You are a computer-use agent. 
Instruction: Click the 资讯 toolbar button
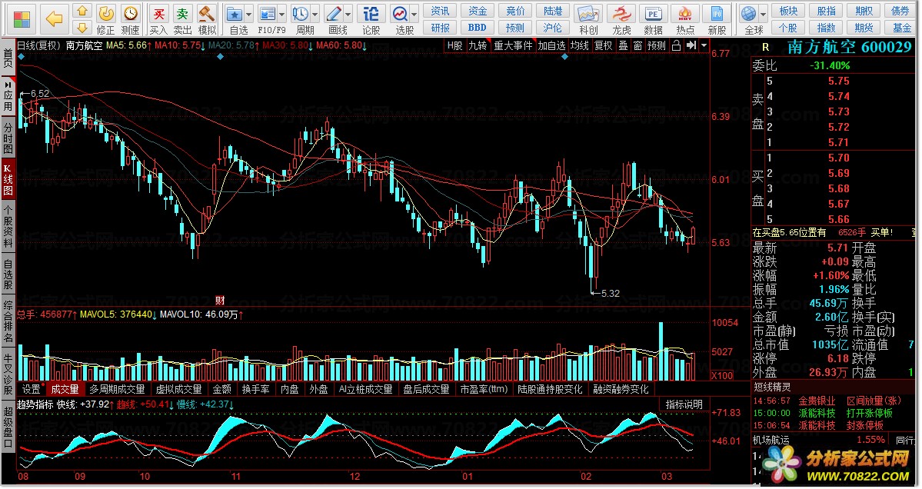[x=440, y=12]
